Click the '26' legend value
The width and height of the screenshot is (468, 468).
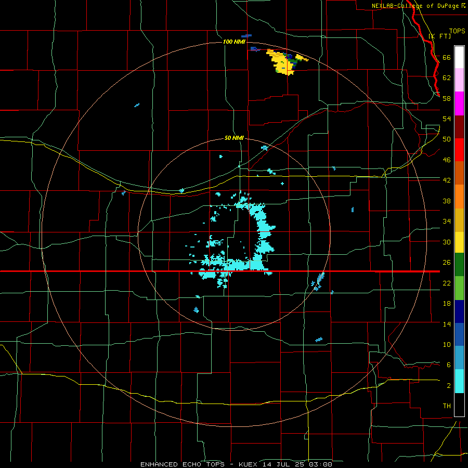(447, 263)
